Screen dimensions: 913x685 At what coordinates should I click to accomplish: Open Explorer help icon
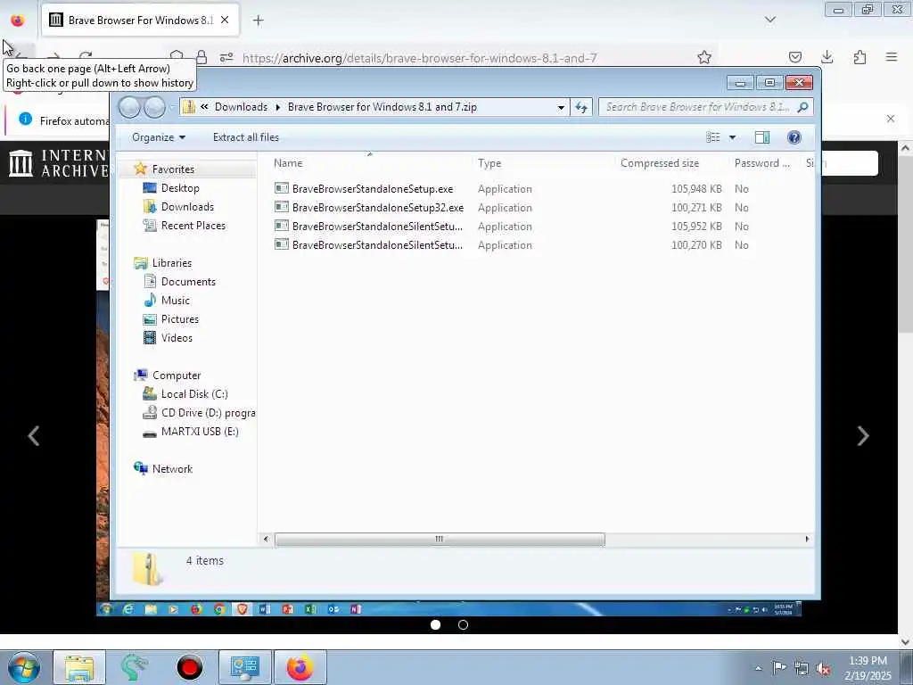[x=794, y=137]
